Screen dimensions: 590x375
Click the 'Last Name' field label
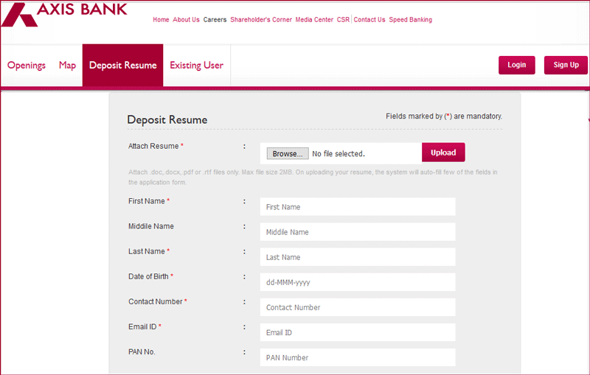146,251
